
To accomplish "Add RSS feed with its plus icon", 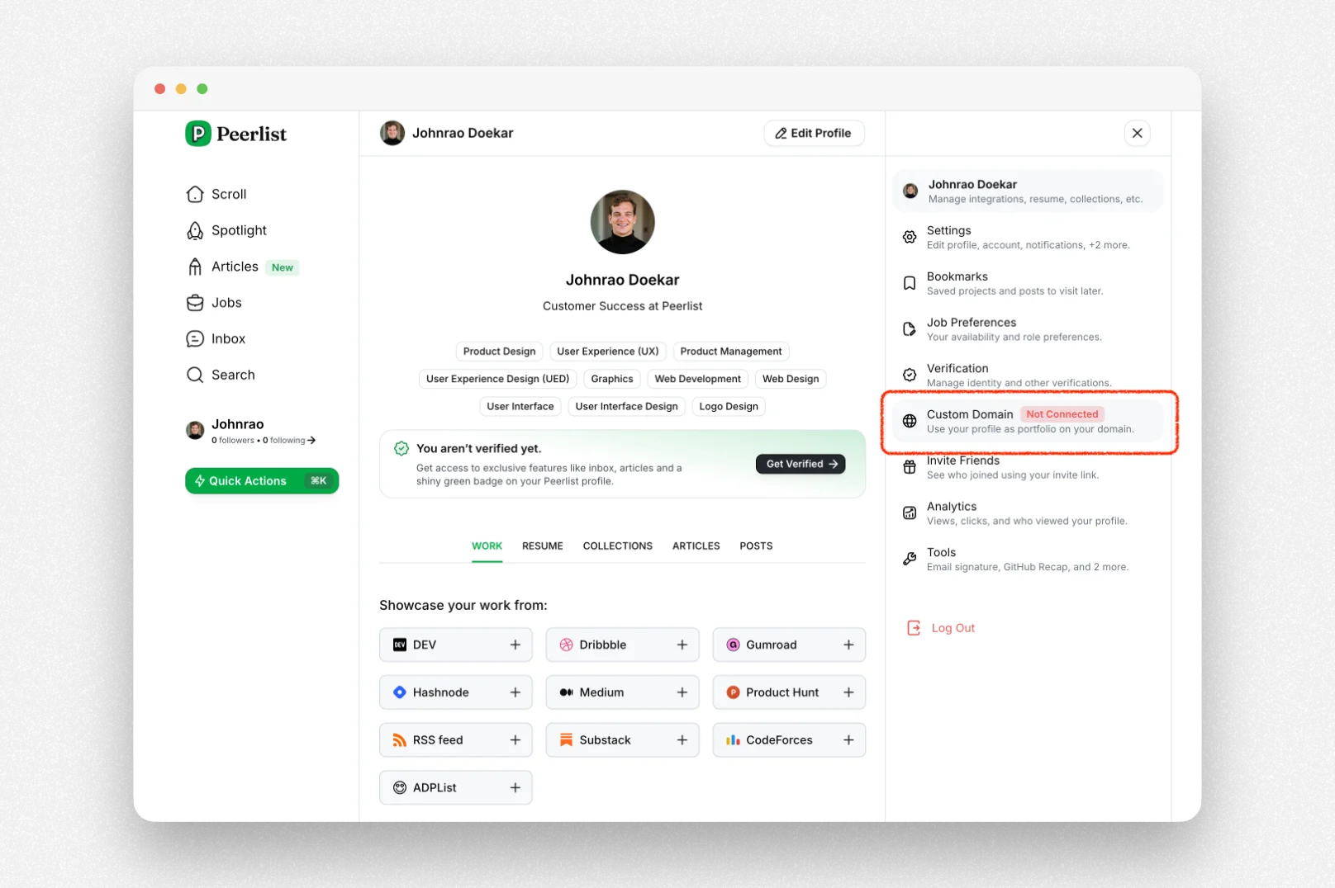I will pyautogui.click(x=515, y=740).
